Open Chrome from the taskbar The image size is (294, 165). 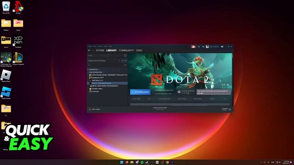(x=167, y=162)
